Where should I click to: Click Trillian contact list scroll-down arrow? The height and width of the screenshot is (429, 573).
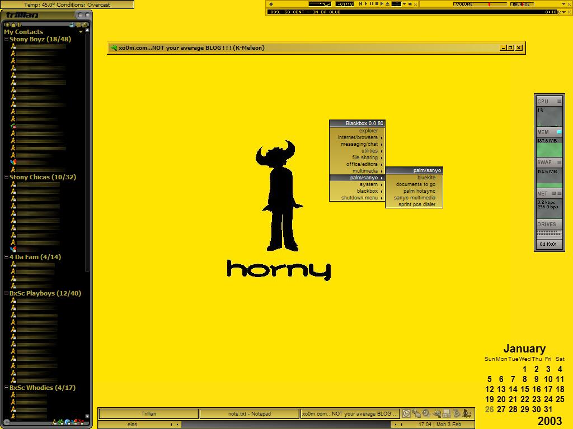point(87,416)
